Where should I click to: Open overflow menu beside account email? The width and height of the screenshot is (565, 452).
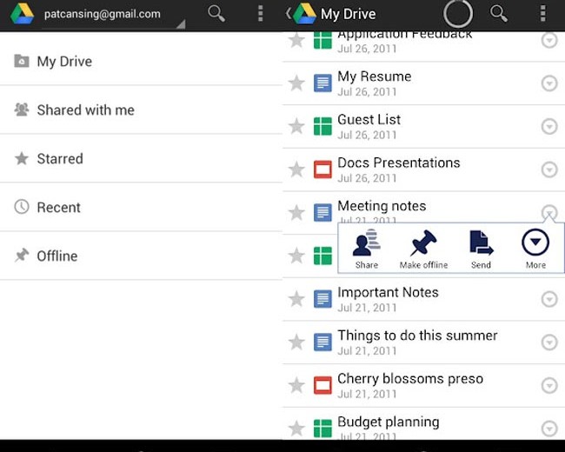pos(261,14)
